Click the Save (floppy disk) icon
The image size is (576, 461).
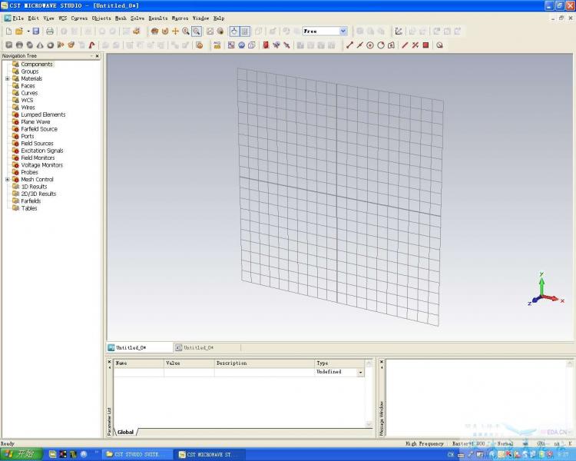[36, 32]
